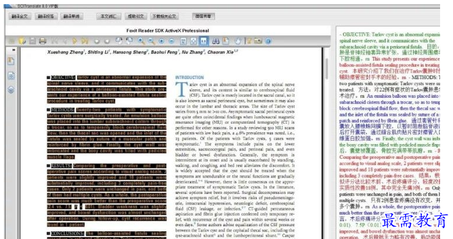Toggle the highlighted fit width view
Screen dimensions: 453x239
click(204, 41)
